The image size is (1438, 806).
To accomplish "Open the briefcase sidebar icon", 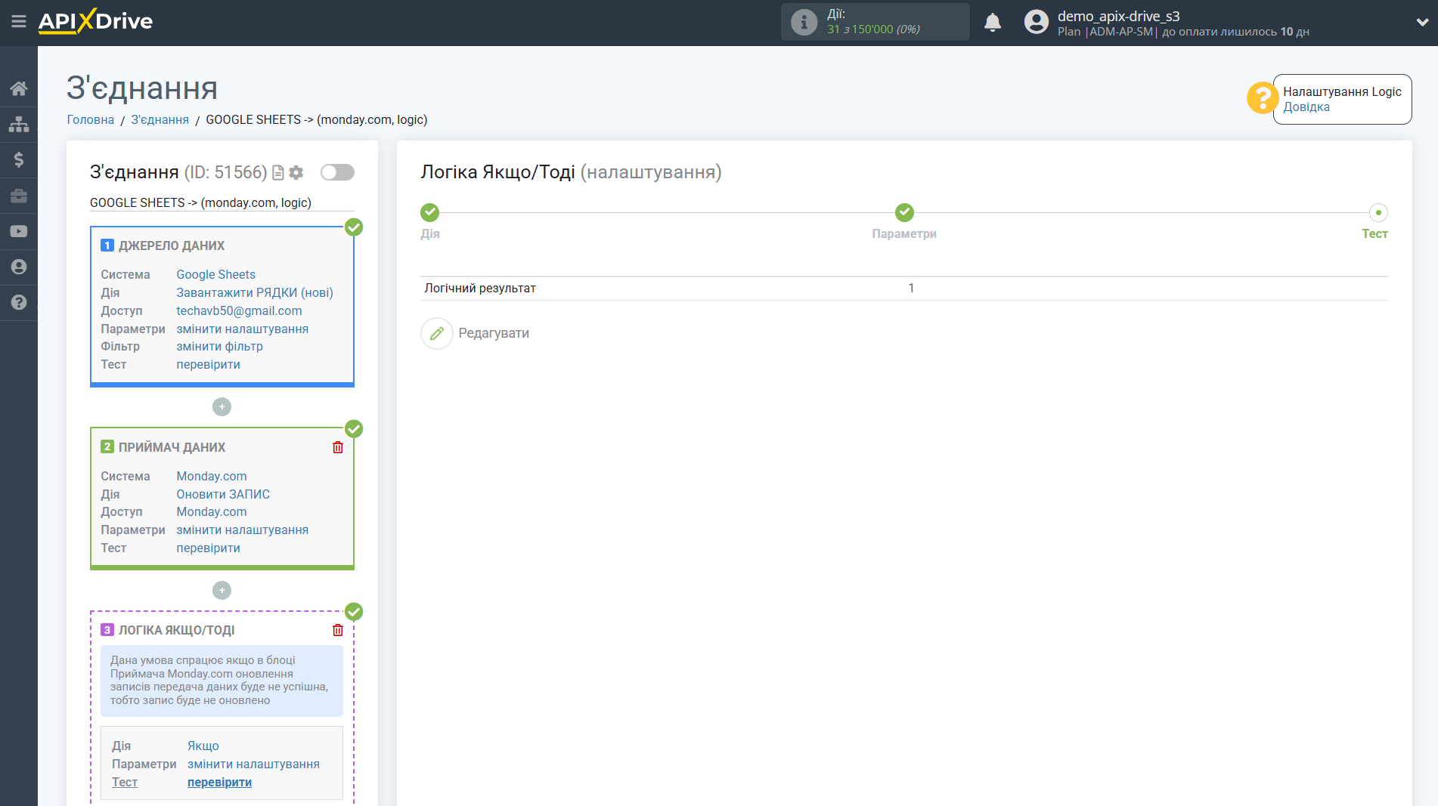I will [19, 196].
